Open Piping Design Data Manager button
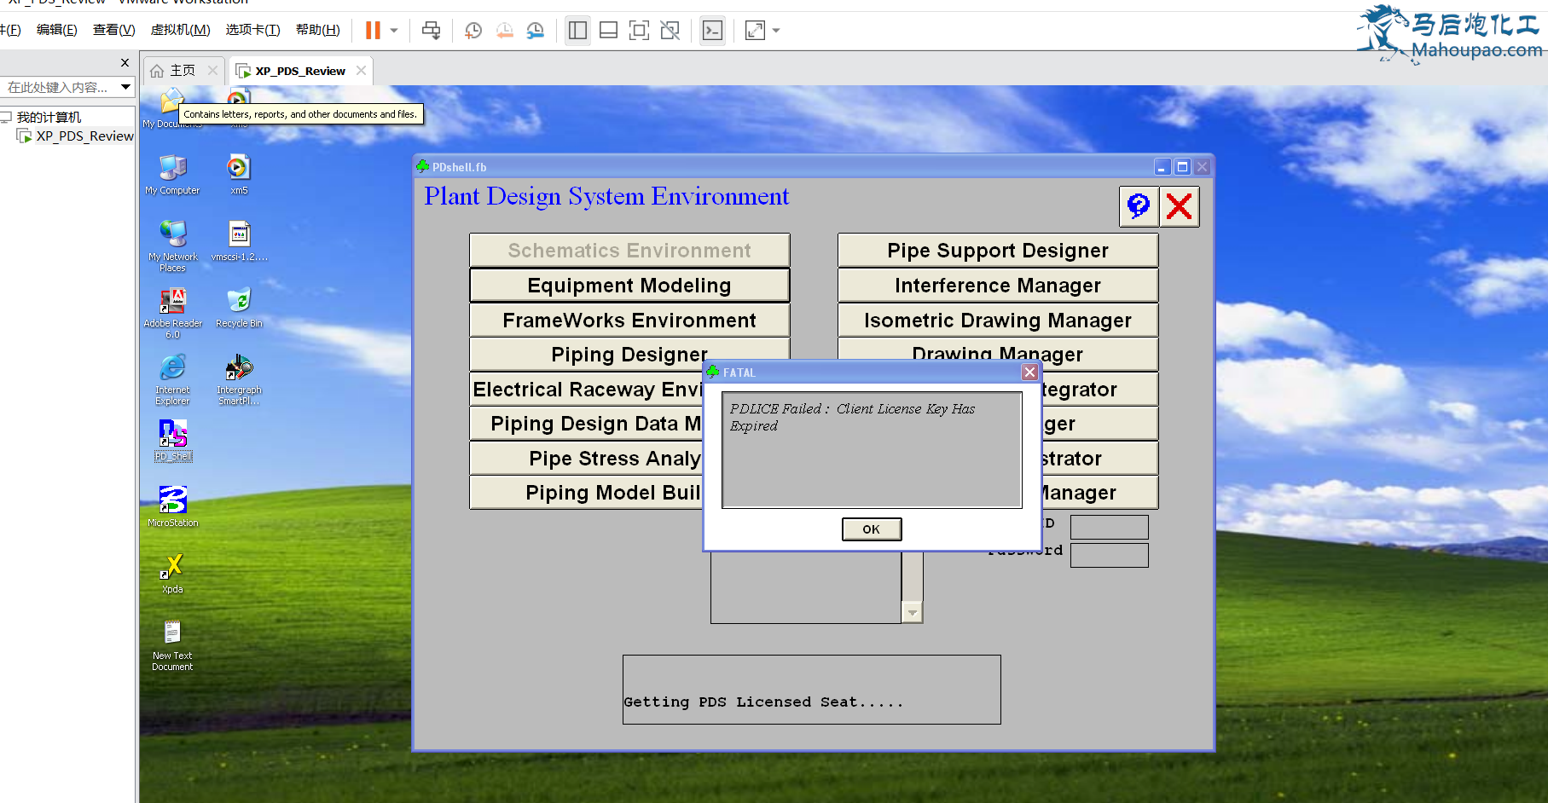 586,424
